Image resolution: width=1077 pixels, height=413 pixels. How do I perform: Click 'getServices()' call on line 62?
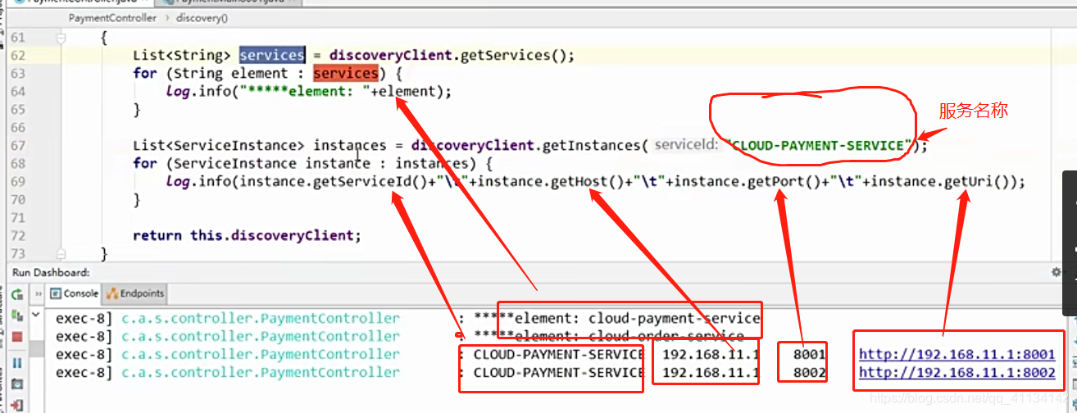(x=514, y=55)
